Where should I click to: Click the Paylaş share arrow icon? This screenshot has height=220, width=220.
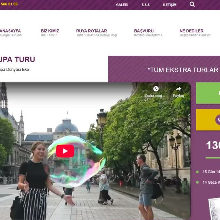coord(178,89)
